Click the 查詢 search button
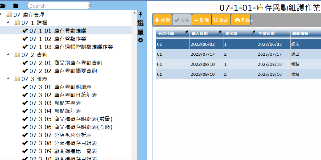This screenshot has width=321, height=160. point(221,20)
